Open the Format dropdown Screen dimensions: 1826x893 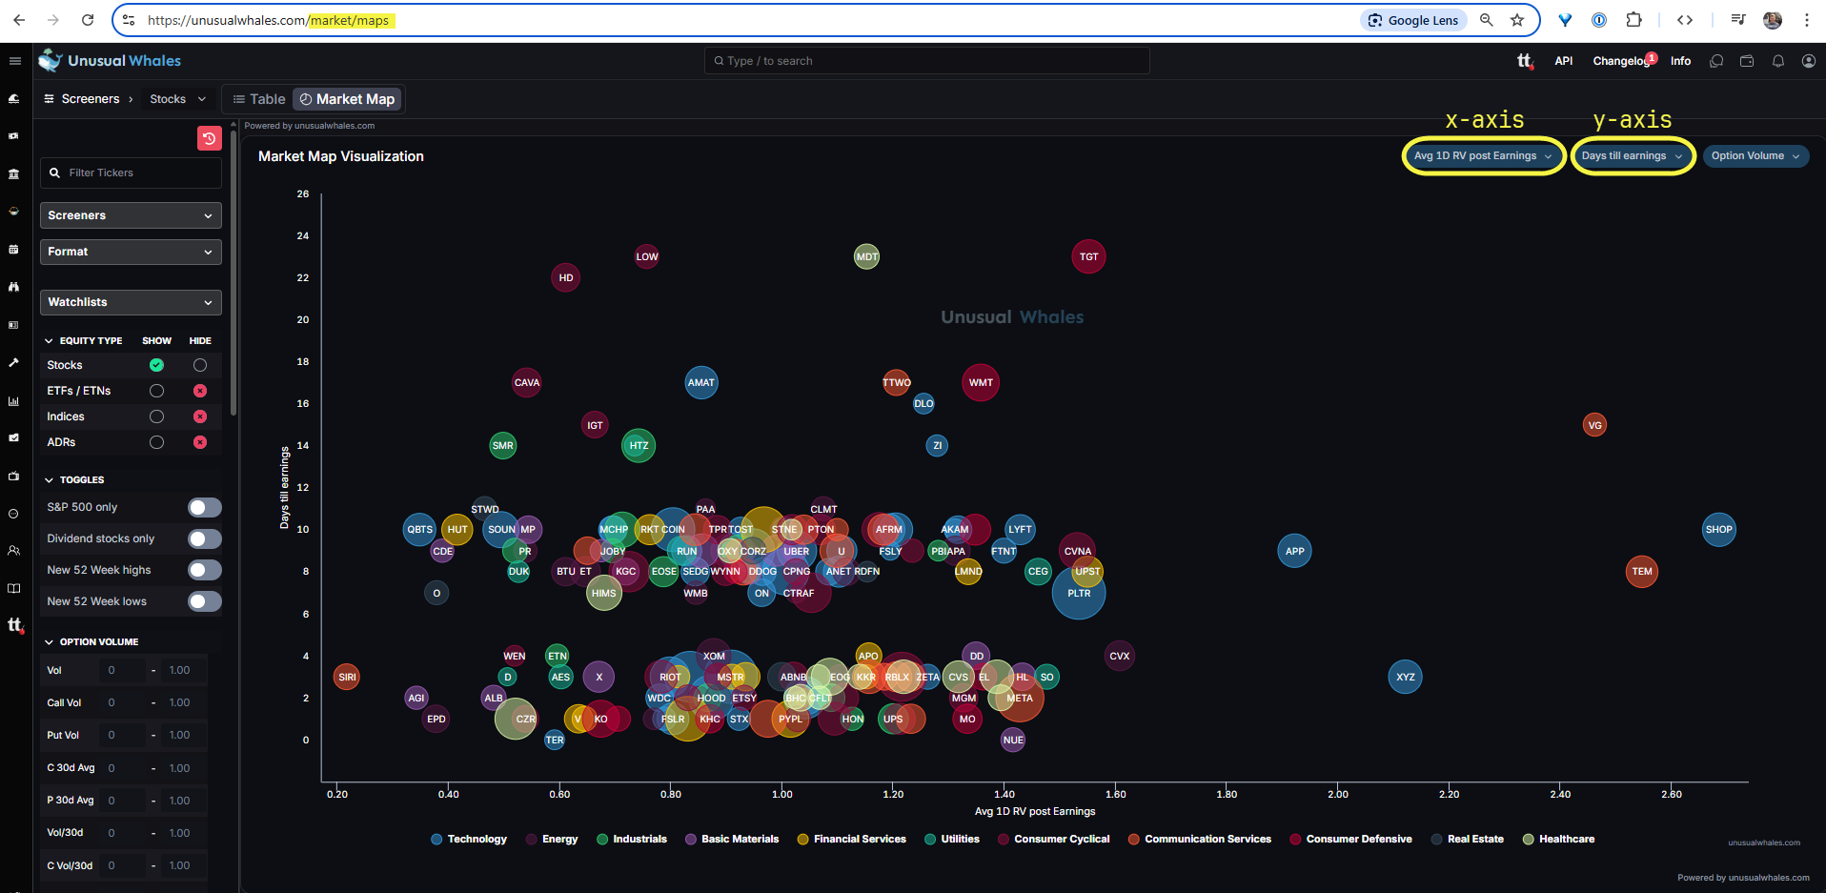tap(131, 252)
